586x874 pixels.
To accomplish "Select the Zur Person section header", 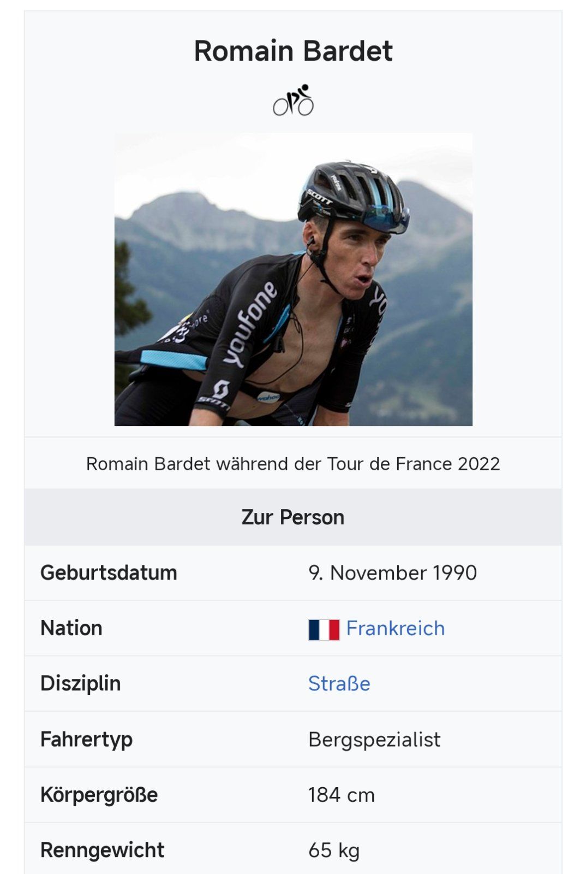I will click(x=293, y=517).
